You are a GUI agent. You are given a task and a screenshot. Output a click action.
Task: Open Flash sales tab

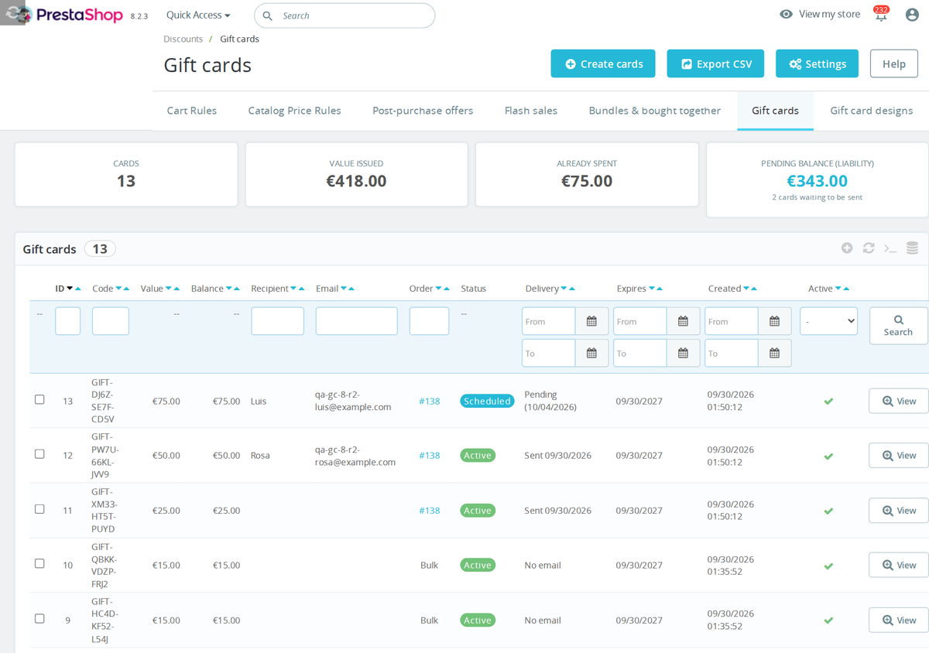point(531,111)
